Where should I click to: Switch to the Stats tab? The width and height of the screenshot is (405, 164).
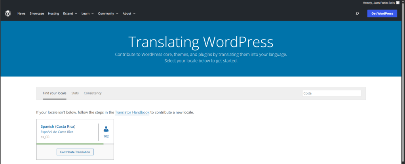(x=75, y=93)
